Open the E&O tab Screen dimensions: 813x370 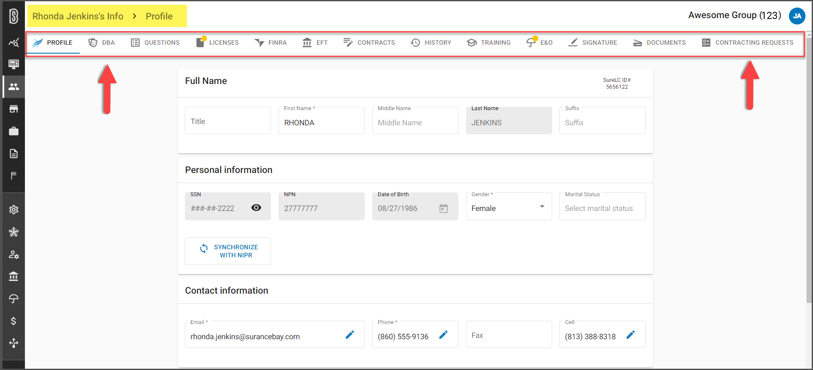click(539, 43)
